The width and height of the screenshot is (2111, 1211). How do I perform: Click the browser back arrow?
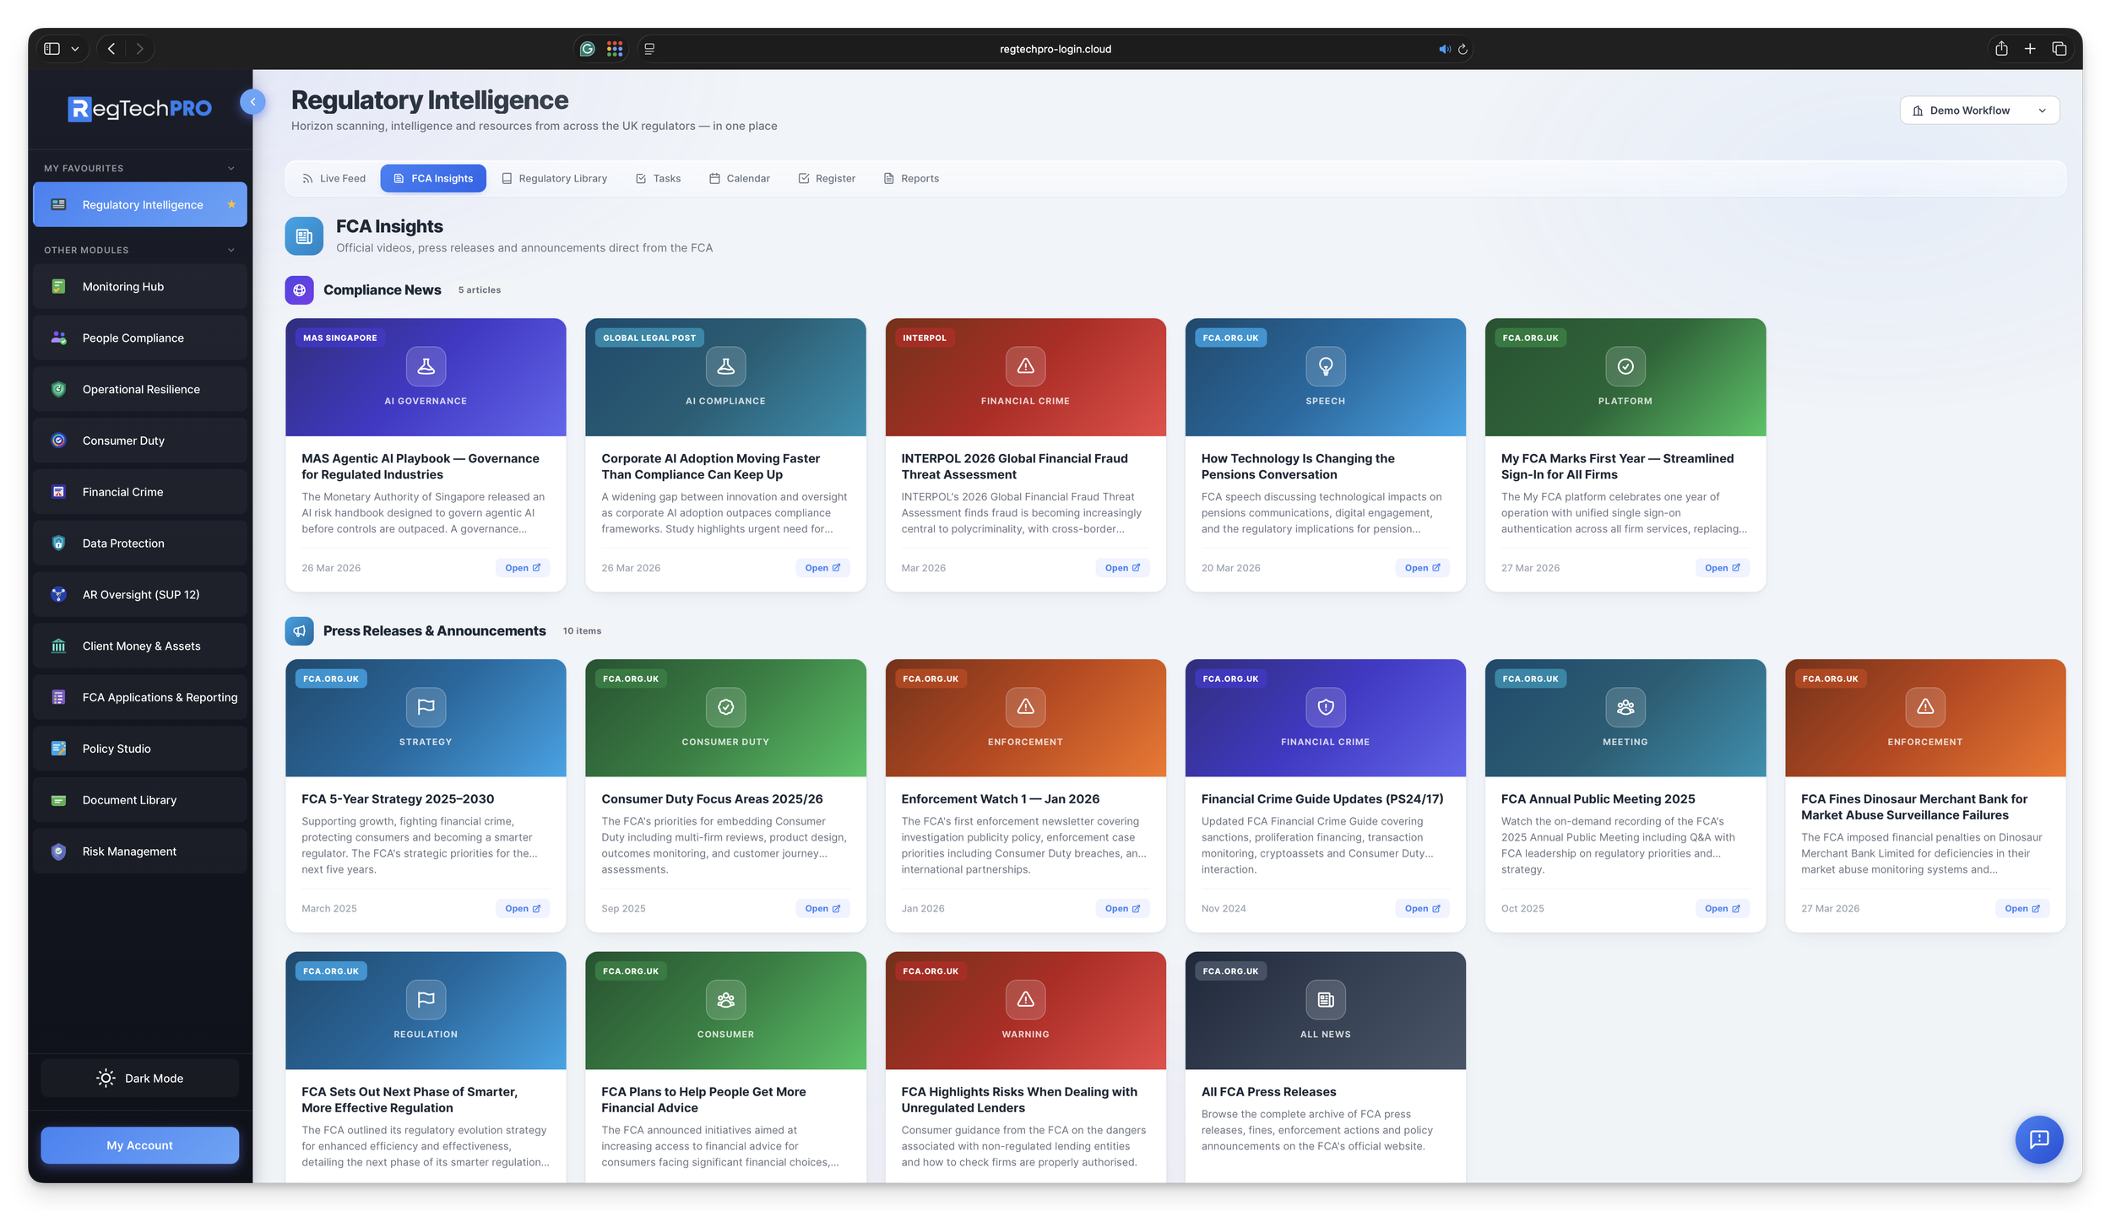[x=111, y=49]
